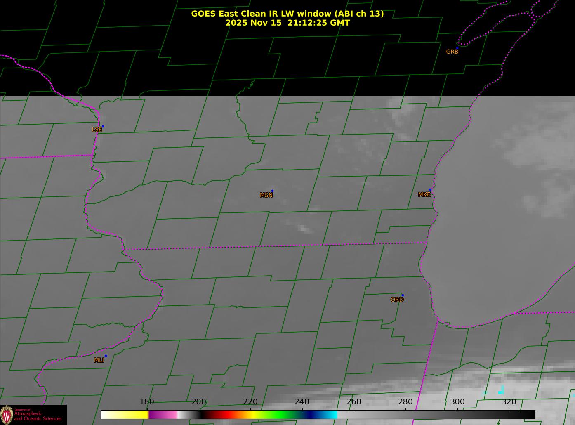Click the 280 tick label above colorbar
575x425 pixels.
pos(405,402)
